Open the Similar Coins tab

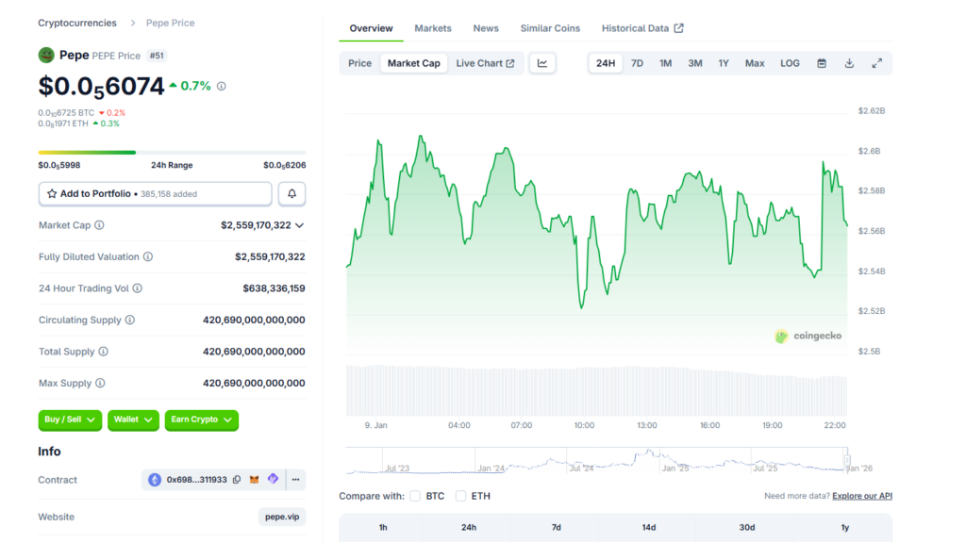550,28
